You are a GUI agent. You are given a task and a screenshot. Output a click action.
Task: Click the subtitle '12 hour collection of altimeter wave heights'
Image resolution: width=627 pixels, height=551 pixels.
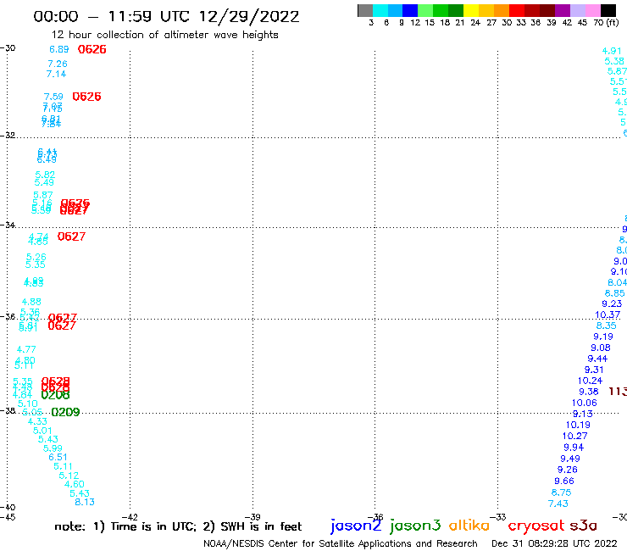(165, 35)
